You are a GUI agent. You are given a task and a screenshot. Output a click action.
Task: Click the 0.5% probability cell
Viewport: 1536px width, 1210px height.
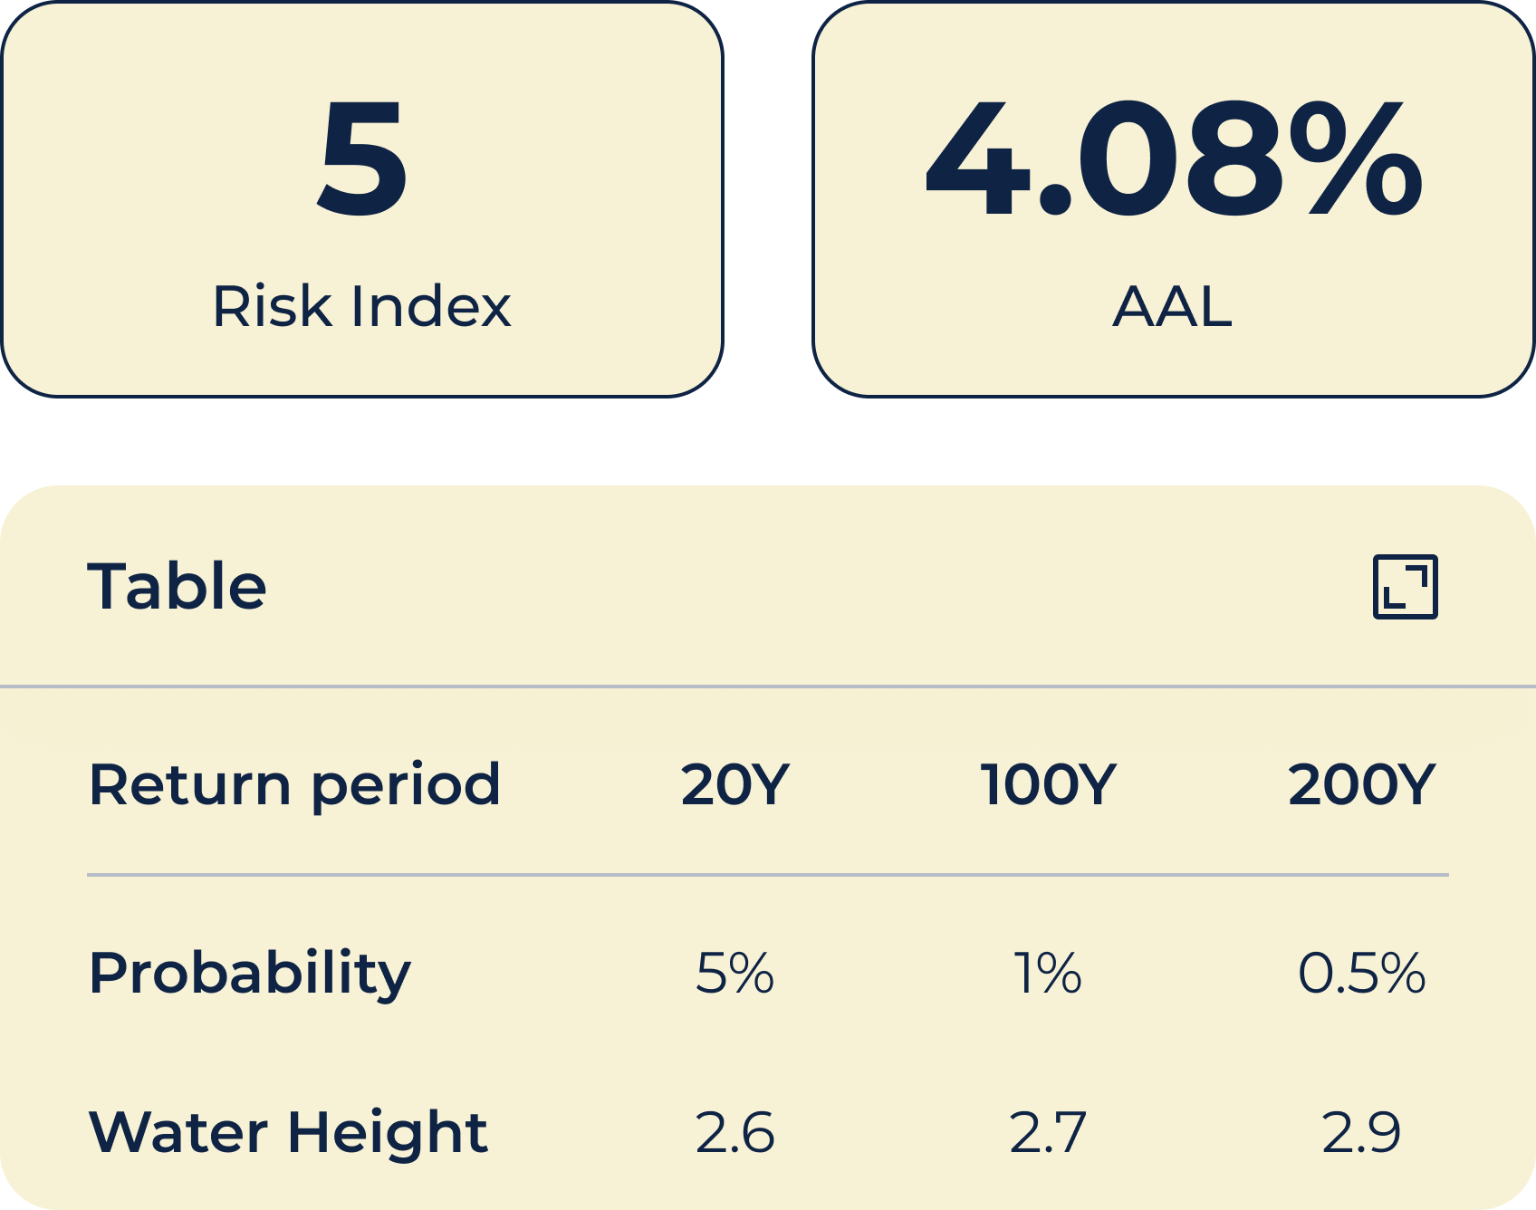(x=1361, y=974)
